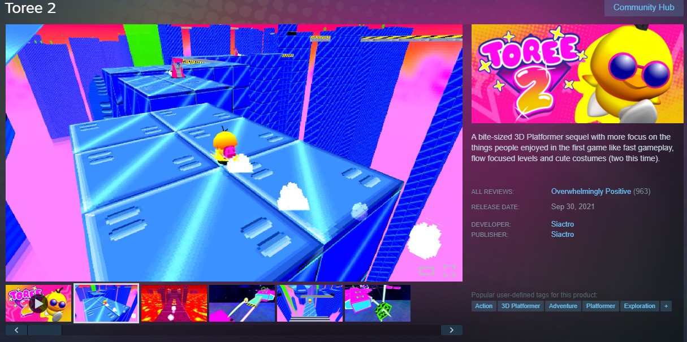Click the RELEASE DATE label
This screenshot has height=342, width=687.
[x=495, y=207]
